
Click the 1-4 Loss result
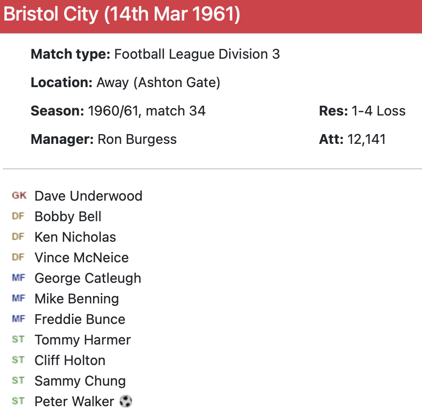pyautogui.click(x=378, y=111)
